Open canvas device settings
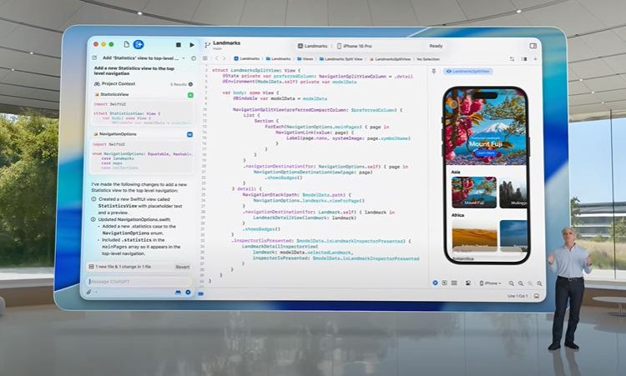626x376 pixels. (x=468, y=283)
